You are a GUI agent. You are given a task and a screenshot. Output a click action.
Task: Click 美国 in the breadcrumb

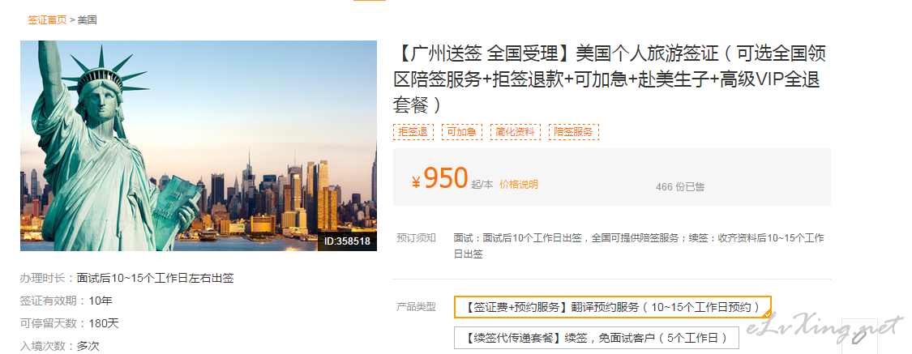pos(88,19)
